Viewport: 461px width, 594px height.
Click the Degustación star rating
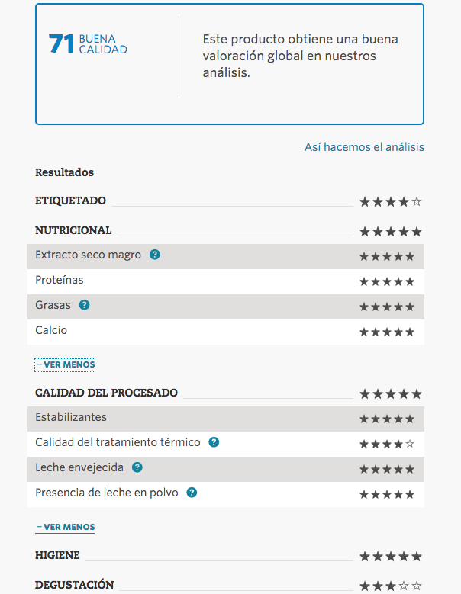(390, 586)
